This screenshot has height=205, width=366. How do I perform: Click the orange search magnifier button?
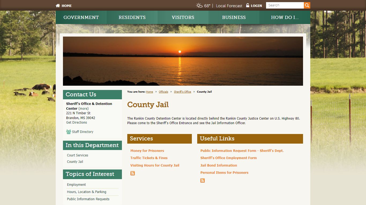pyautogui.click(x=307, y=5)
